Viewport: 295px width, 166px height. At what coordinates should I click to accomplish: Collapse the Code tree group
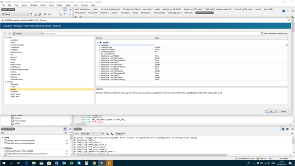coord(5,38)
